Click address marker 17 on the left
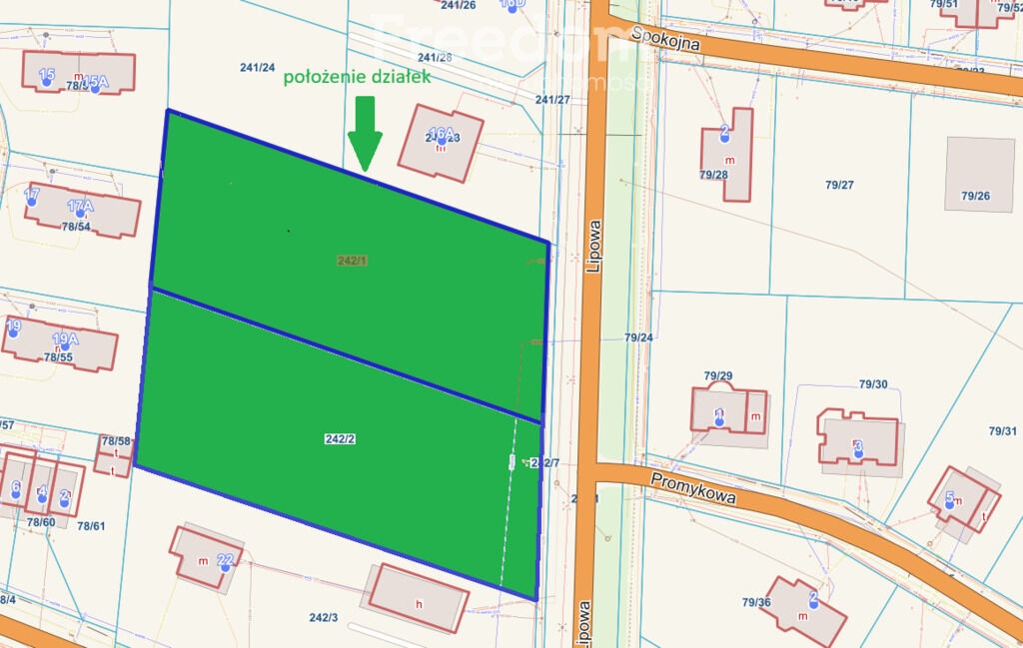 click(x=32, y=195)
